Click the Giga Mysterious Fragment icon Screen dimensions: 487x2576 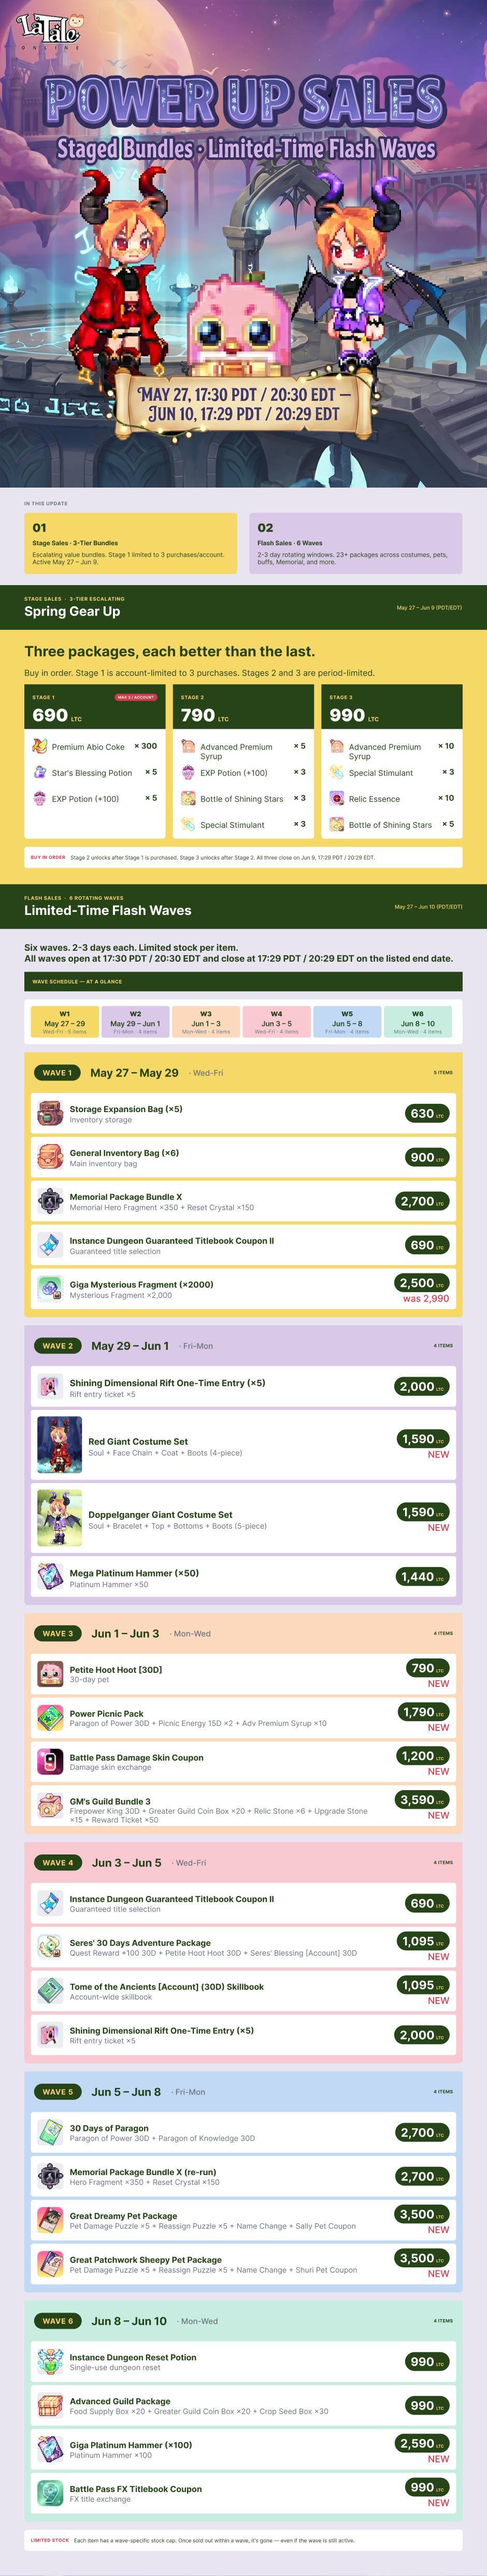pos(50,1289)
